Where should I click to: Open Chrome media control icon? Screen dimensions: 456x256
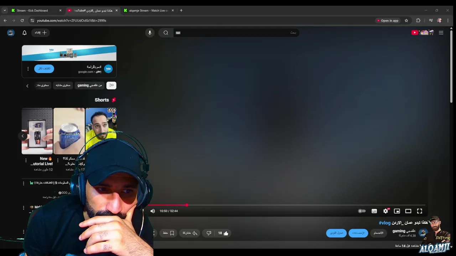pyautogui.click(x=431, y=21)
